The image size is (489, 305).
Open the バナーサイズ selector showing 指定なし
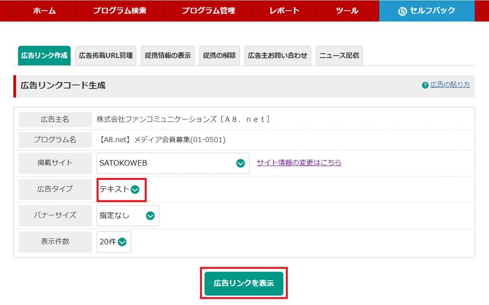127,216
